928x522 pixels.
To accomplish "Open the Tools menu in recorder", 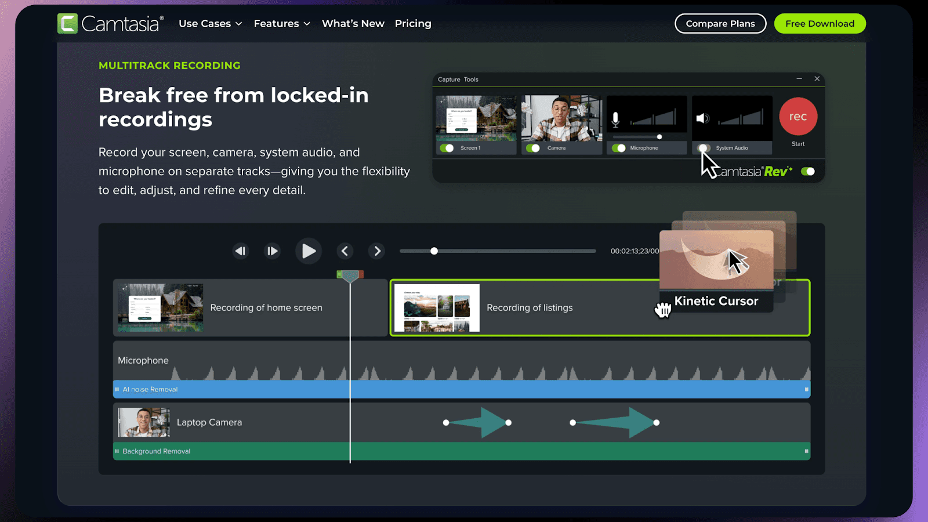I will pos(471,79).
